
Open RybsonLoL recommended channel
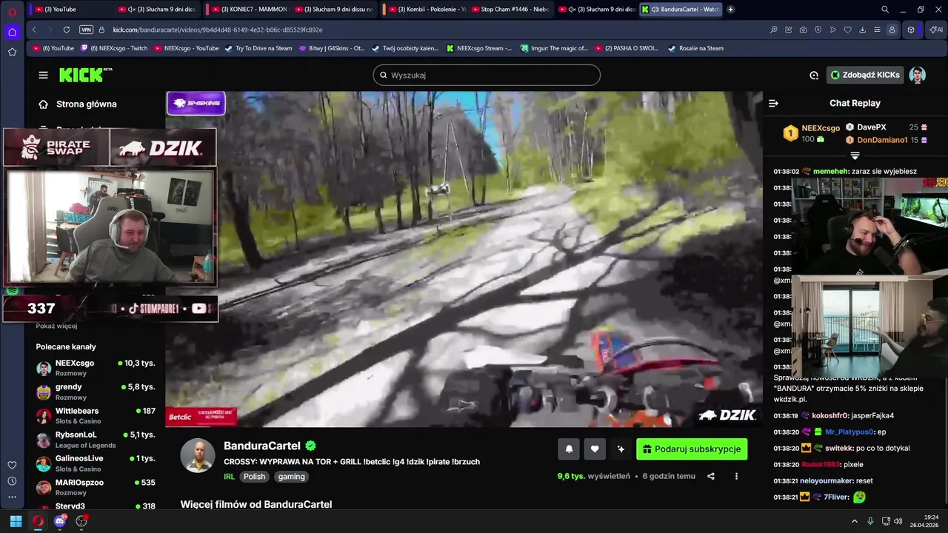click(x=96, y=439)
